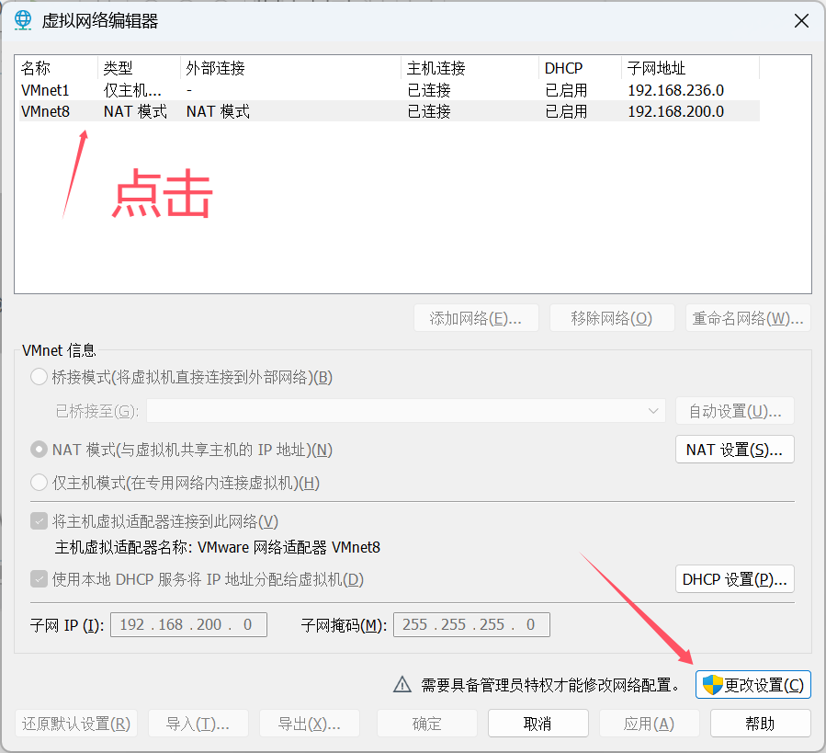Viewport: 826px width, 753px height.
Task: Select the VMnet8 row
Action: [390, 111]
